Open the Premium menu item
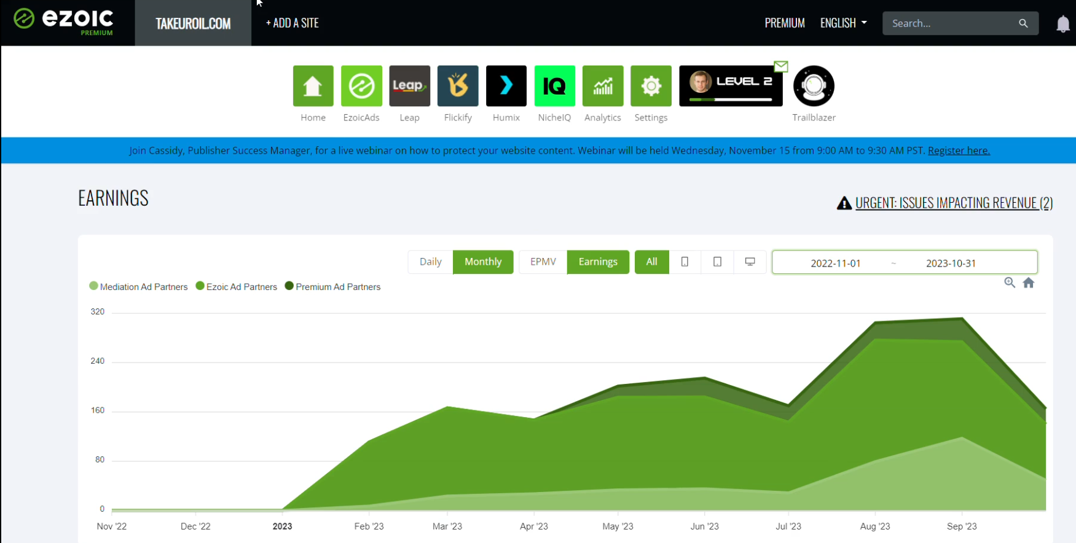The image size is (1076, 543). tap(785, 23)
